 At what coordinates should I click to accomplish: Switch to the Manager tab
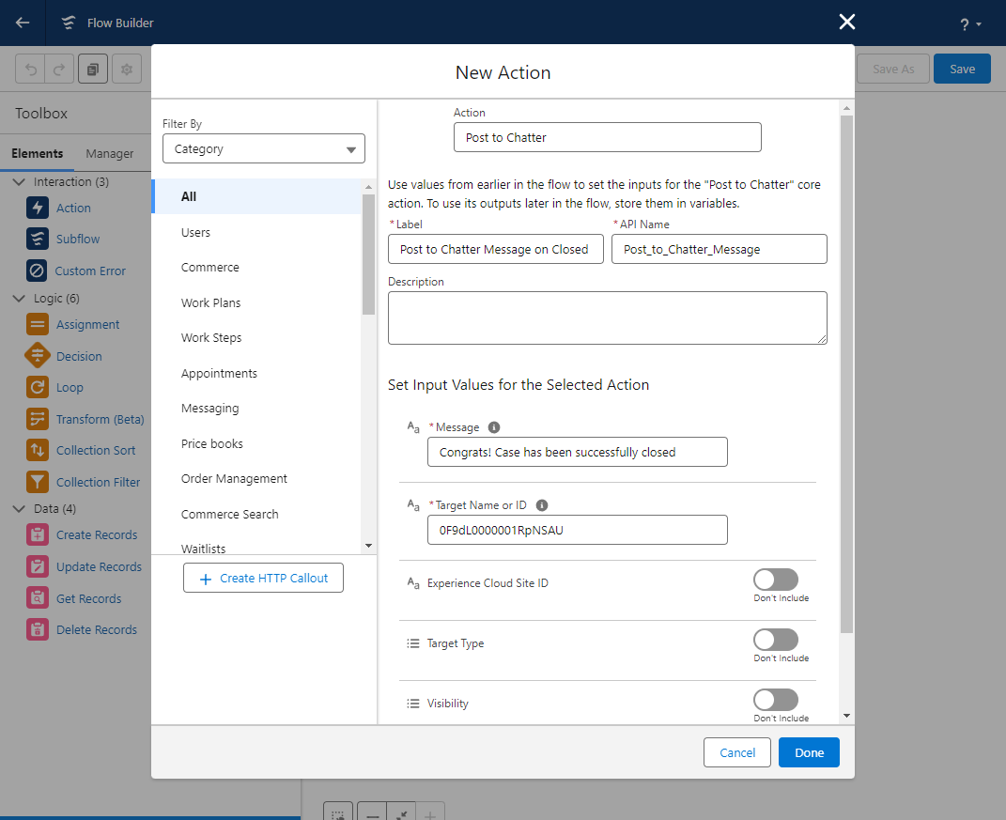point(110,153)
